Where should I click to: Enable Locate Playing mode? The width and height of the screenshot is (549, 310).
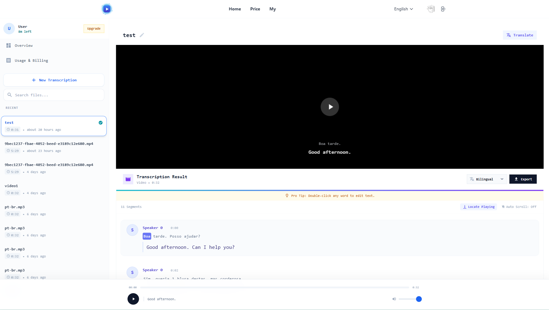(478, 207)
